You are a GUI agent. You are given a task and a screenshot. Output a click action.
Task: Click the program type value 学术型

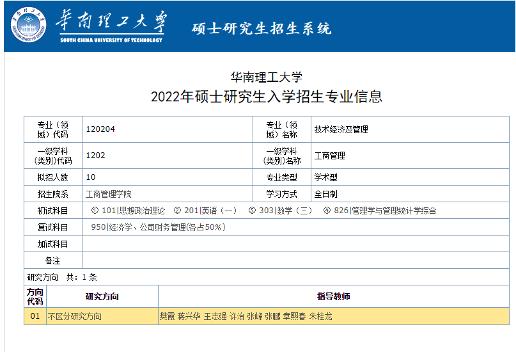[326, 177]
